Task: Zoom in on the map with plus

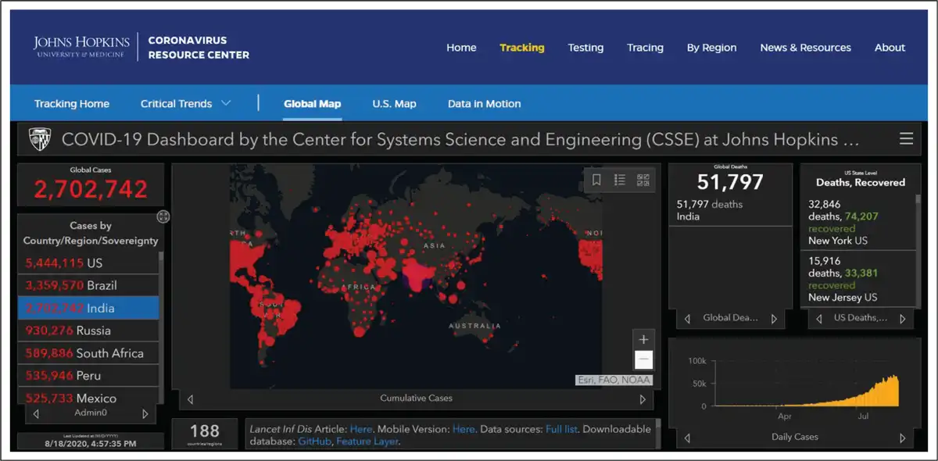Action: (x=643, y=339)
